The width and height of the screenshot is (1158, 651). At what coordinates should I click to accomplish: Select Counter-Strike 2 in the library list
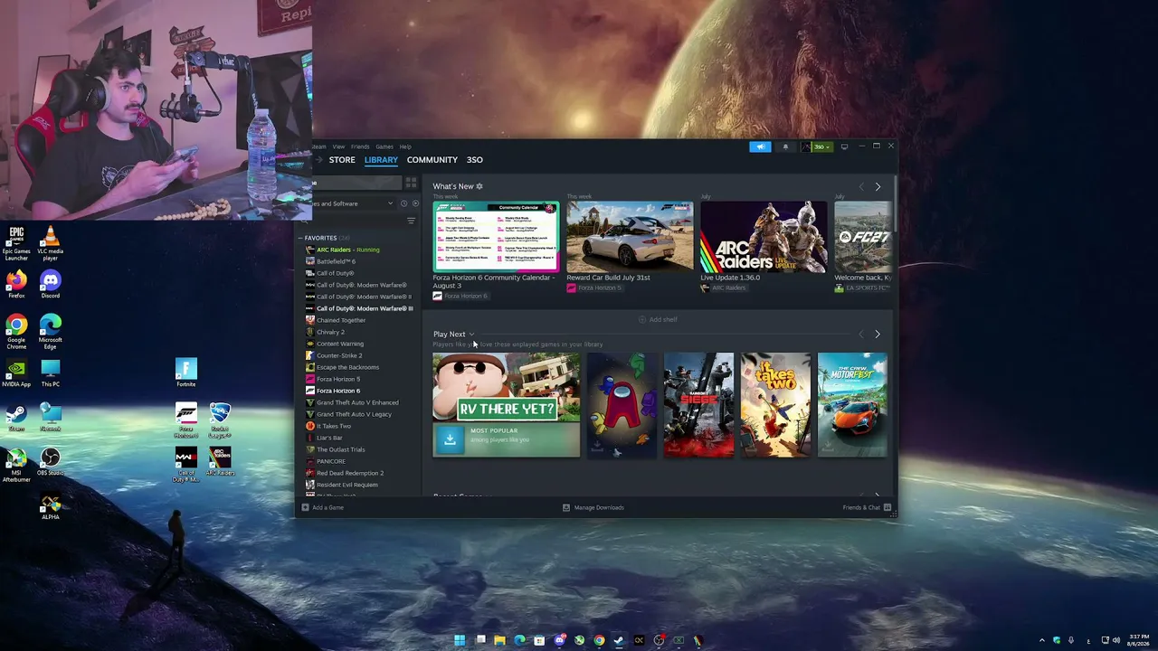tap(359, 355)
